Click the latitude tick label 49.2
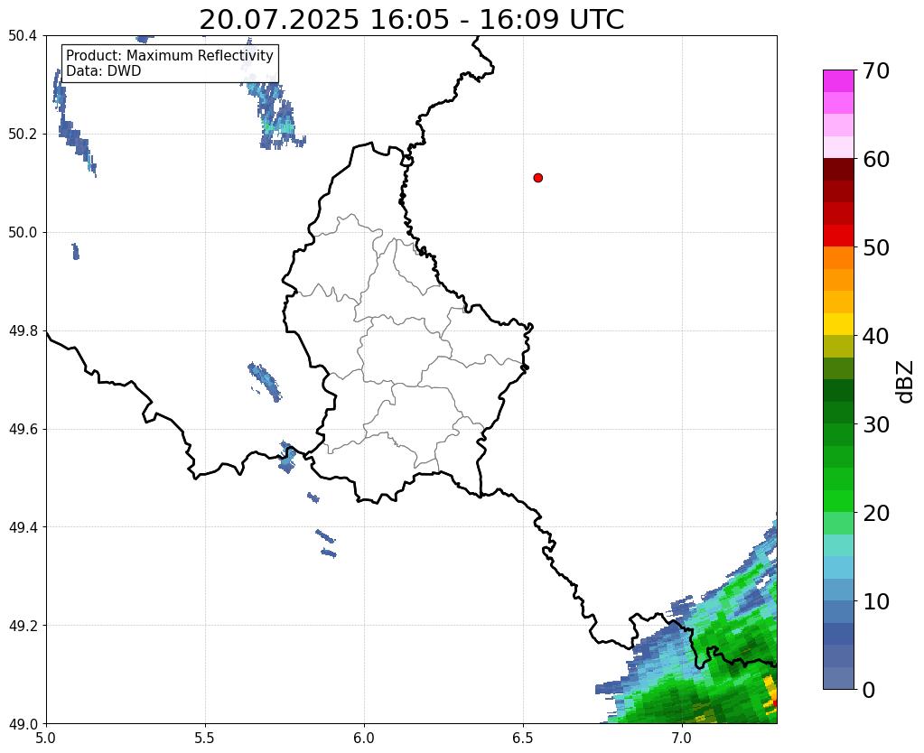This screenshot has height=753, width=924. pyautogui.click(x=23, y=626)
